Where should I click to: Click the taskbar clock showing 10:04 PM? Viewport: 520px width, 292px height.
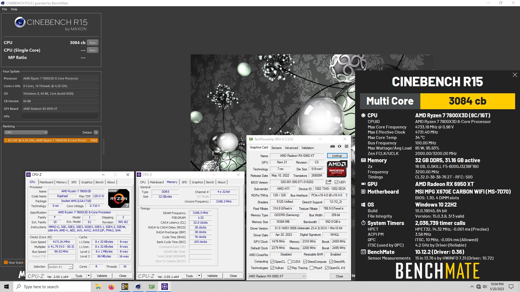[x=497, y=287]
